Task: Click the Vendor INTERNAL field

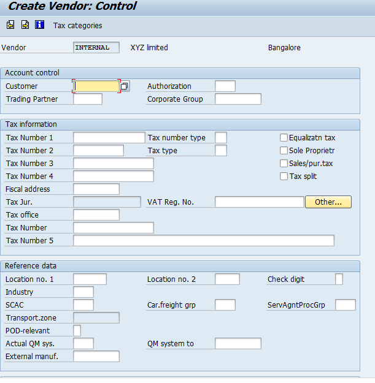Action: click(96, 47)
